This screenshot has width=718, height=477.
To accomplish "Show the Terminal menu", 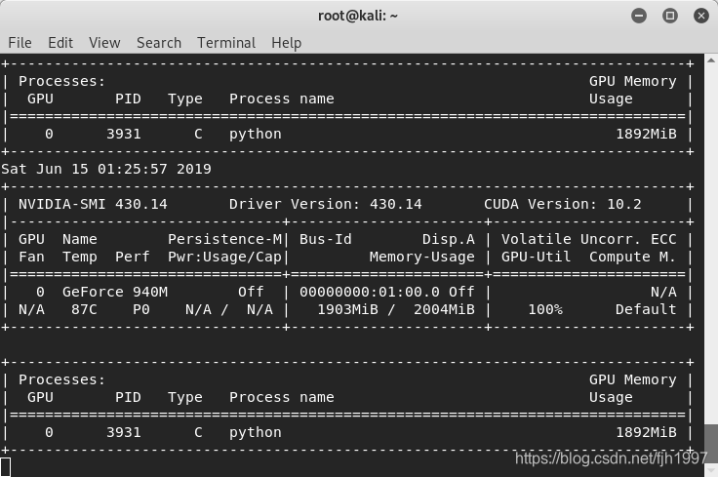I will pyautogui.click(x=226, y=43).
